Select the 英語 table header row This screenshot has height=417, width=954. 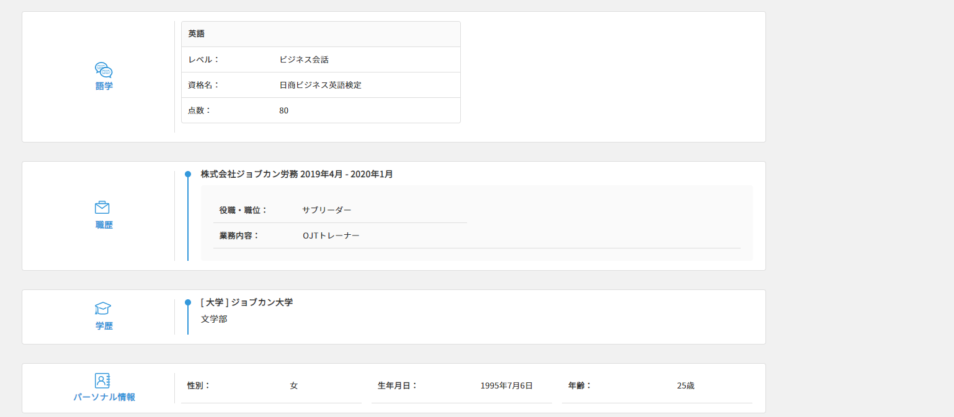click(321, 34)
